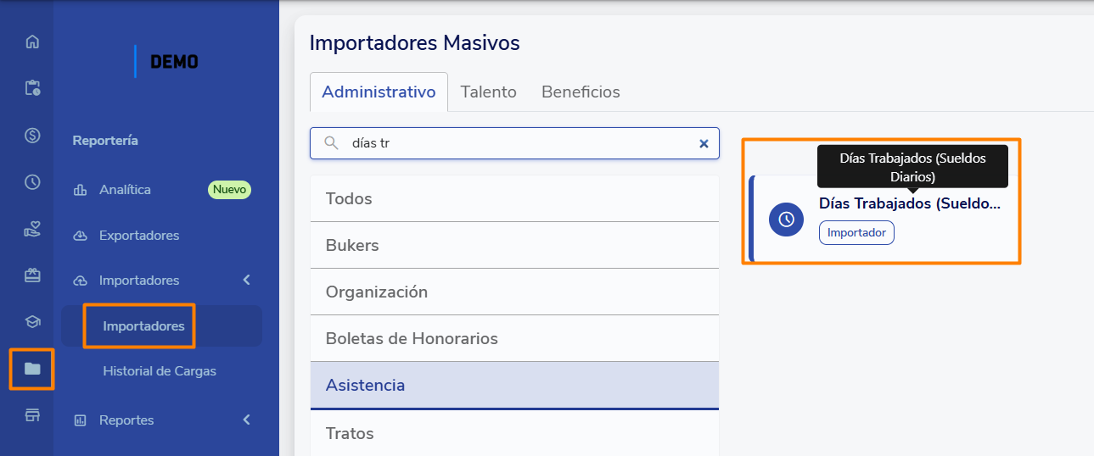Image resolution: width=1094 pixels, height=456 pixels.
Task: Open Historial de Cargas link
Action: click(160, 371)
